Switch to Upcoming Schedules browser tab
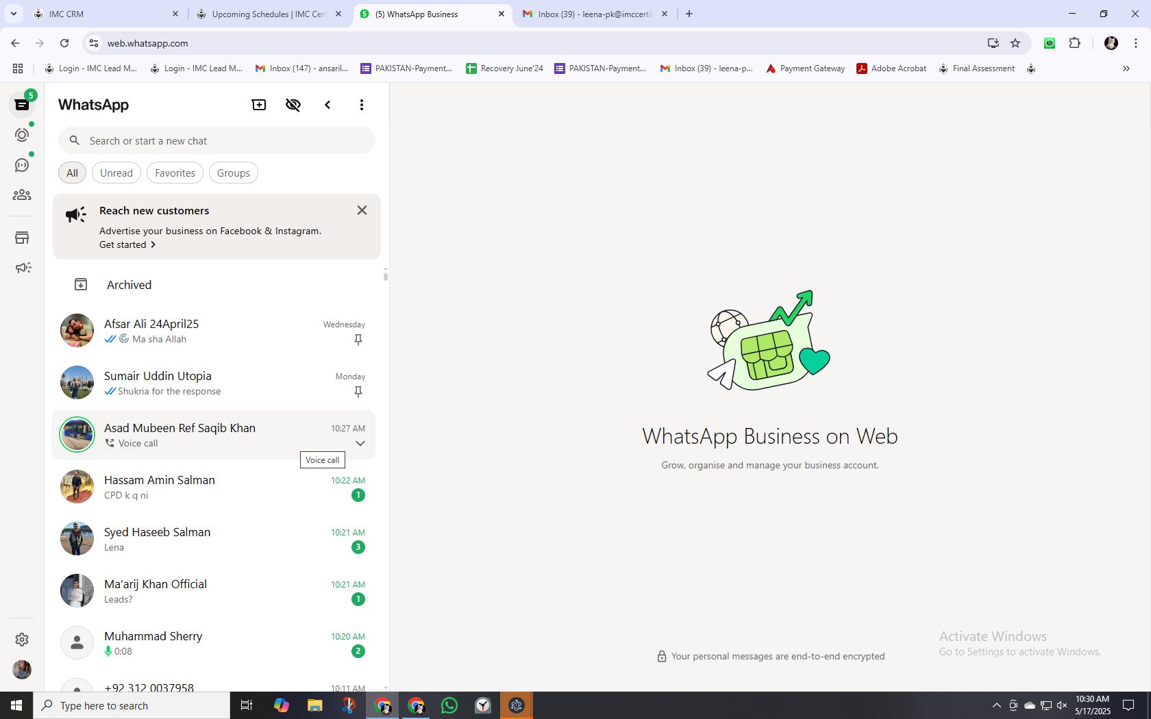The image size is (1151, 719). 269,14
